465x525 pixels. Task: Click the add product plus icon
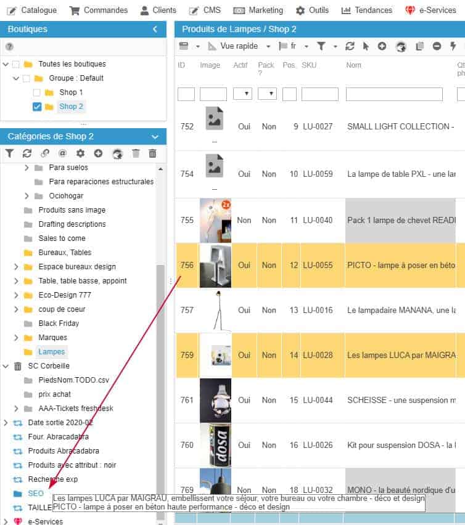click(x=382, y=46)
